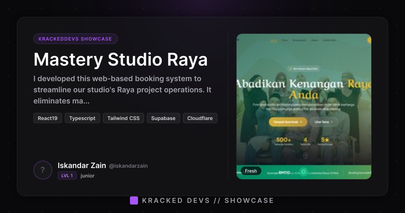
Task: Click the LVL 1 badge
Action: (x=67, y=175)
